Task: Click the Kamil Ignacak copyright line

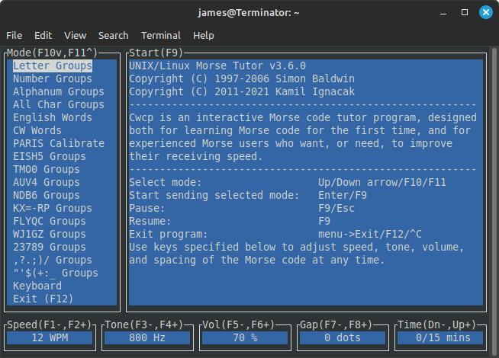Action: click(x=242, y=92)
